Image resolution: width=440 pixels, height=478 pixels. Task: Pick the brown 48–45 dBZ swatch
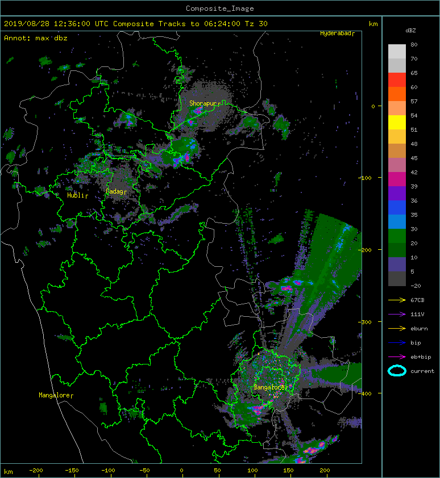(x=397, y=150)
